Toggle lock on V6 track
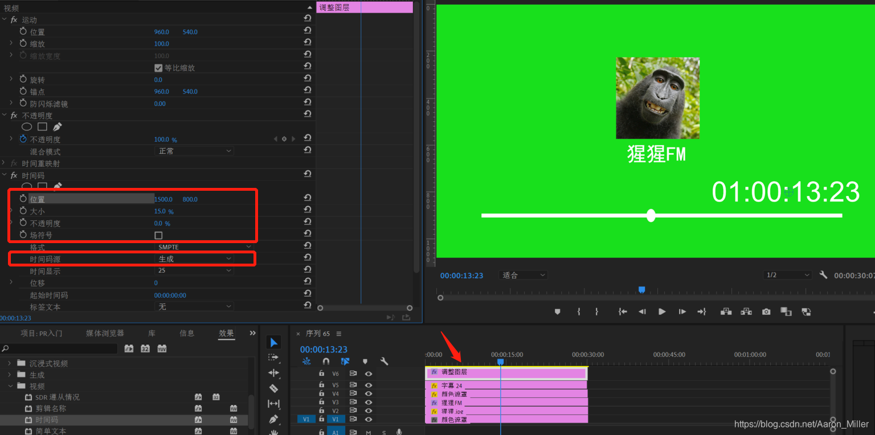 pyautogui.click(x=321, y=374)
